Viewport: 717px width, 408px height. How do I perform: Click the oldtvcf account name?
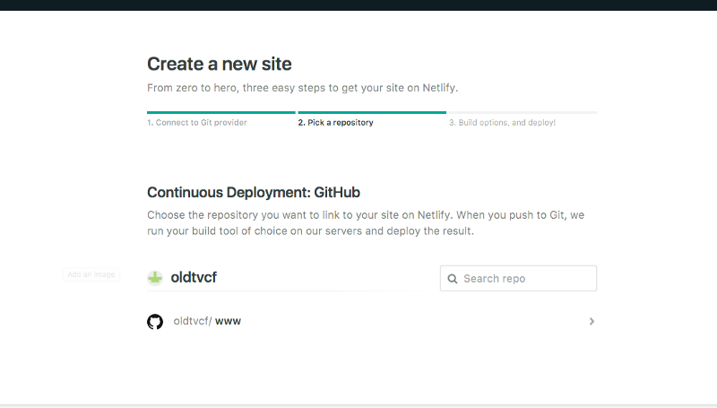pyautogui.click(x=194, y=277)
